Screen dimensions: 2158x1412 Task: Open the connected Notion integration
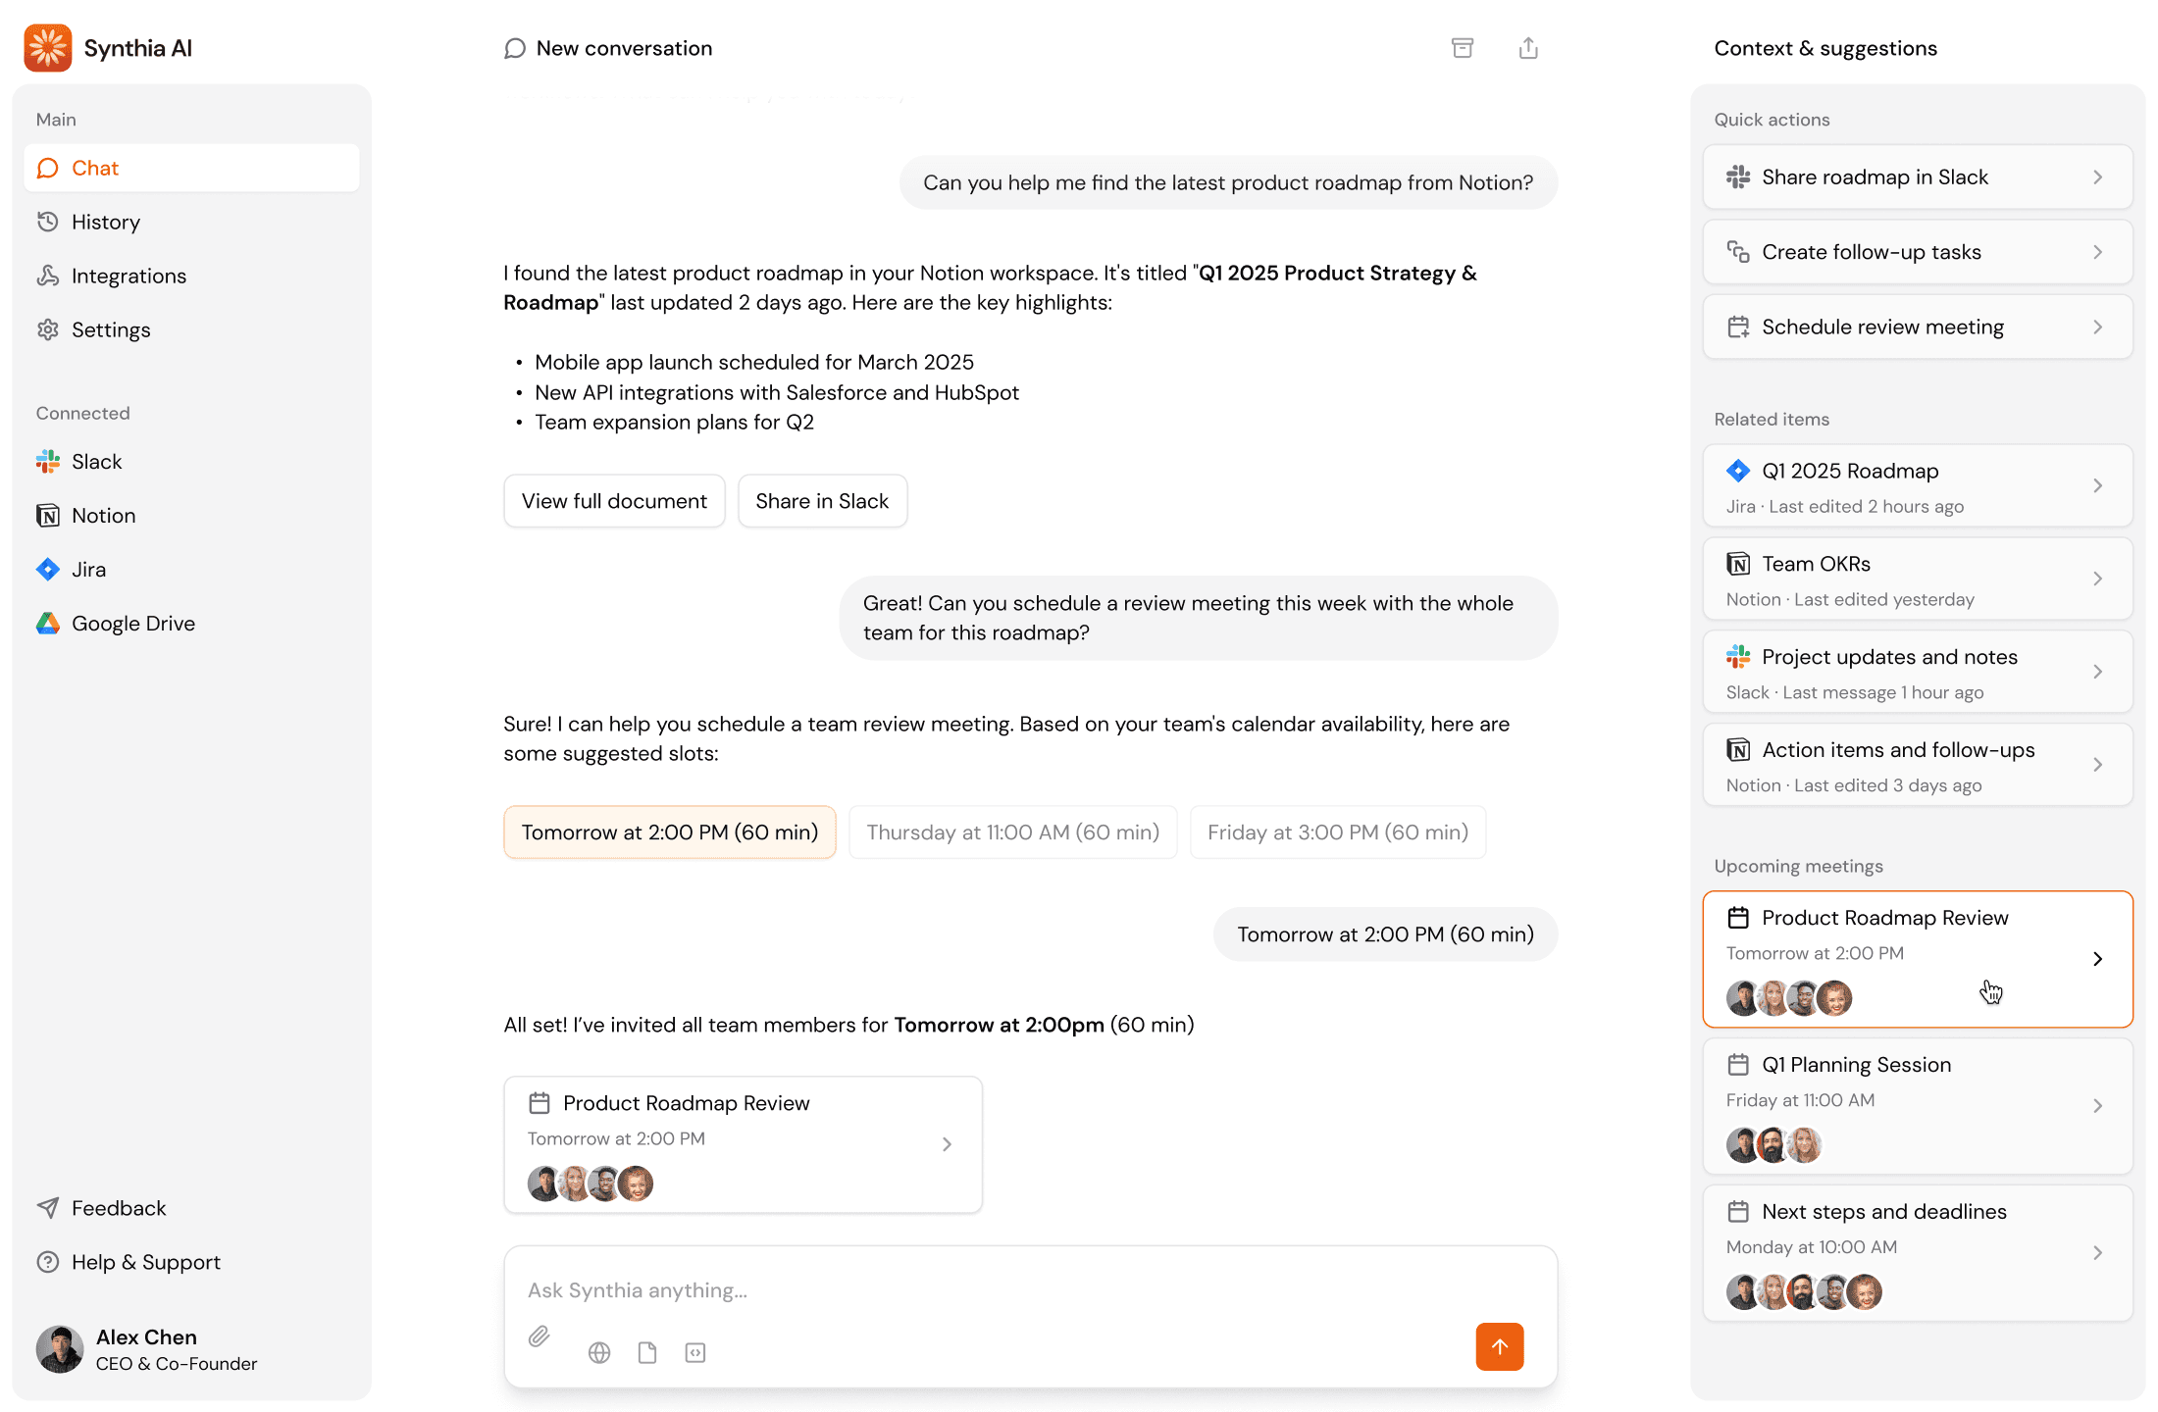coord(103,515)
